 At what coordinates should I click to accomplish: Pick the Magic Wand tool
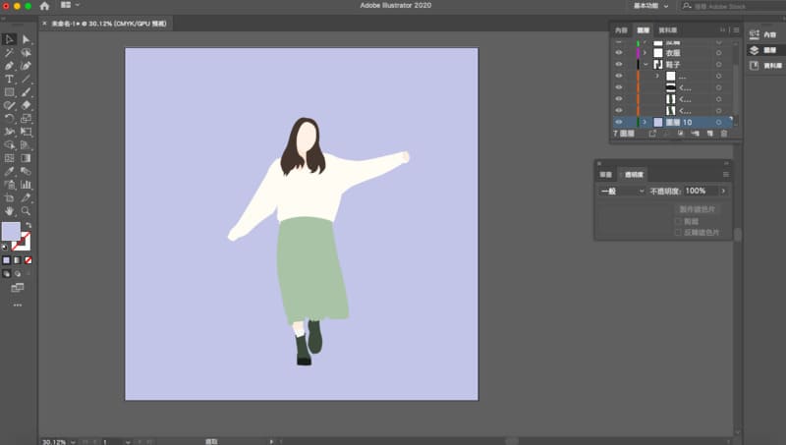(9, 53)
